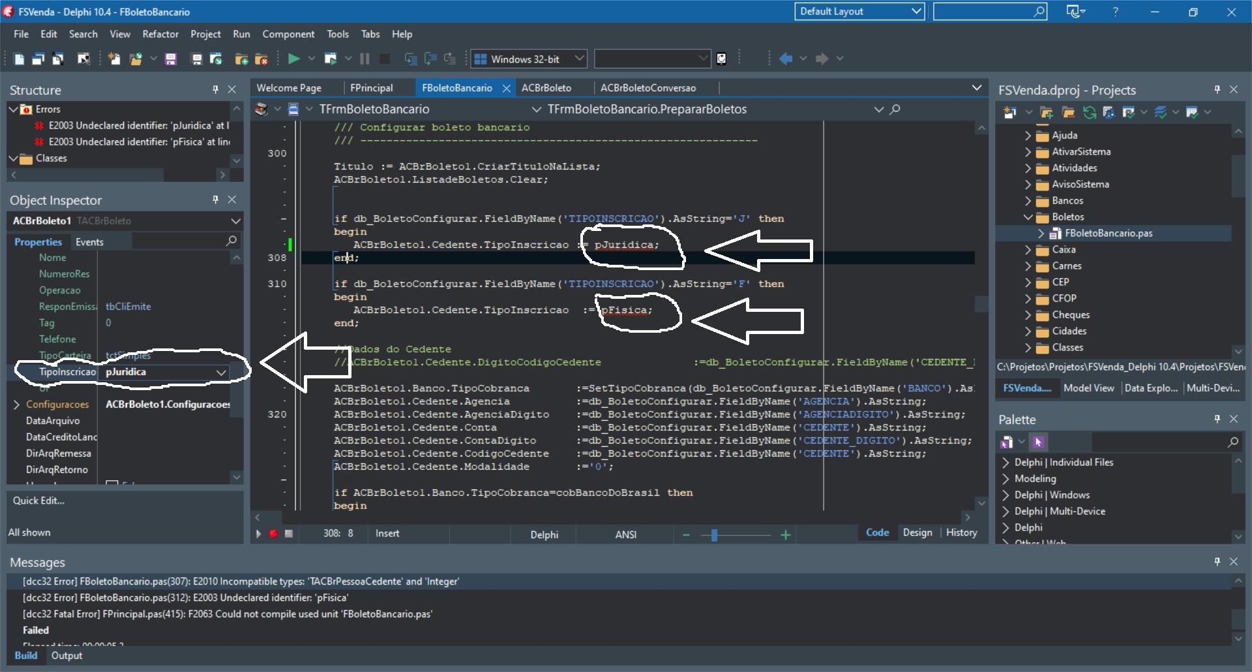Open the Output tab in Messages
The width and height of the screenshot is (1252, 672).
tap(67, 656)
